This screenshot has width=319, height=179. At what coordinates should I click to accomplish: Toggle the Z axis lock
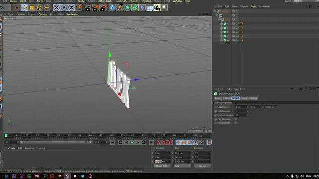click(x=71, y=8)
